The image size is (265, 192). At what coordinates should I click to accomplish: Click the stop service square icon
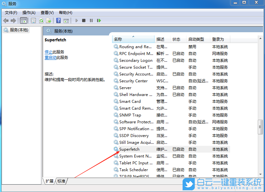[84, 21]
